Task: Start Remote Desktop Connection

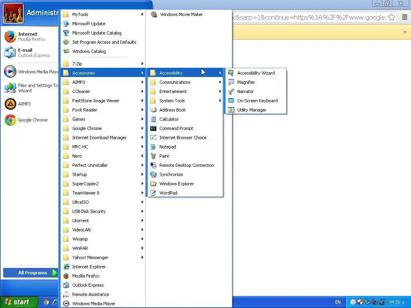Action: pyautogui.click(x=185, y=165)
